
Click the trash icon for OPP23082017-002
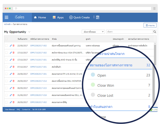[x=13, y=102]
